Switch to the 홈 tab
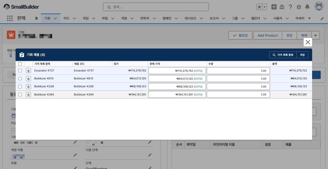 (x=37, y=18)
